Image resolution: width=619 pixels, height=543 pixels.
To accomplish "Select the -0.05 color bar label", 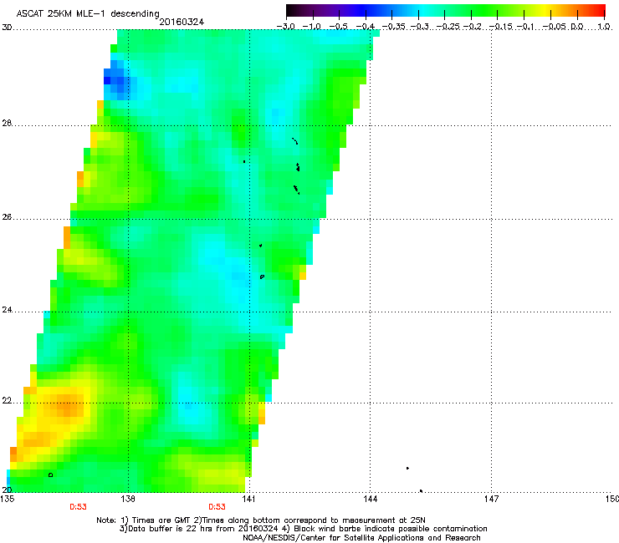I will pos(555,27).
